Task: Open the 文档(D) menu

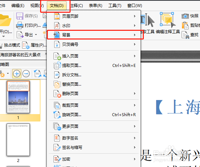Action: [57, 6]
